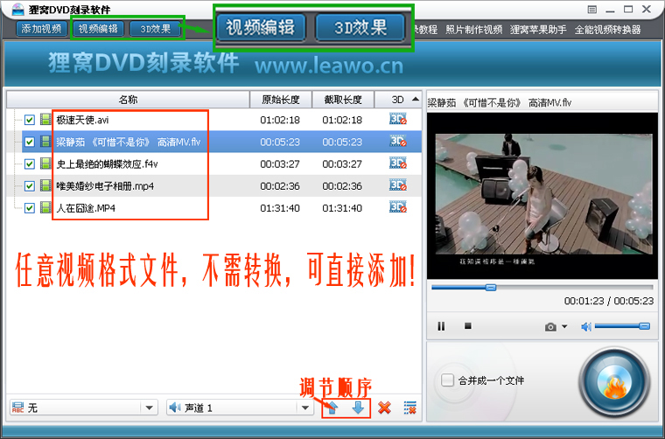This screenshot has height=439, width=665.
Task: Open 照片制作视频 from top menu
Action: click(473, 29)
